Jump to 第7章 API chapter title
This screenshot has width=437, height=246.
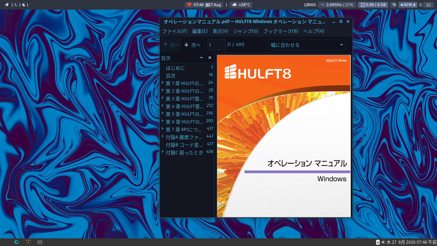tap(184, 129)
